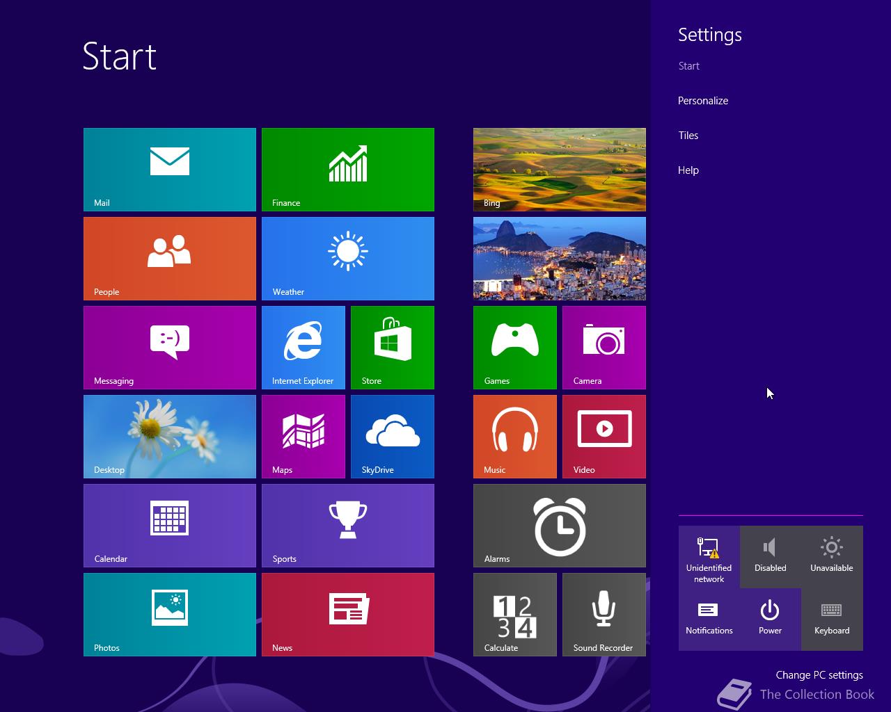This screenshot has height=712, width=891.
Task: Open the SkyDrive tile
Action: pos(393,437)
